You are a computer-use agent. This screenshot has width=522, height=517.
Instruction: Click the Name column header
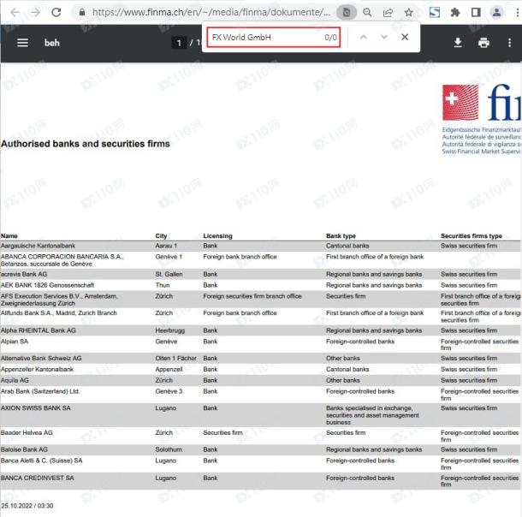[x=9, y=235]
